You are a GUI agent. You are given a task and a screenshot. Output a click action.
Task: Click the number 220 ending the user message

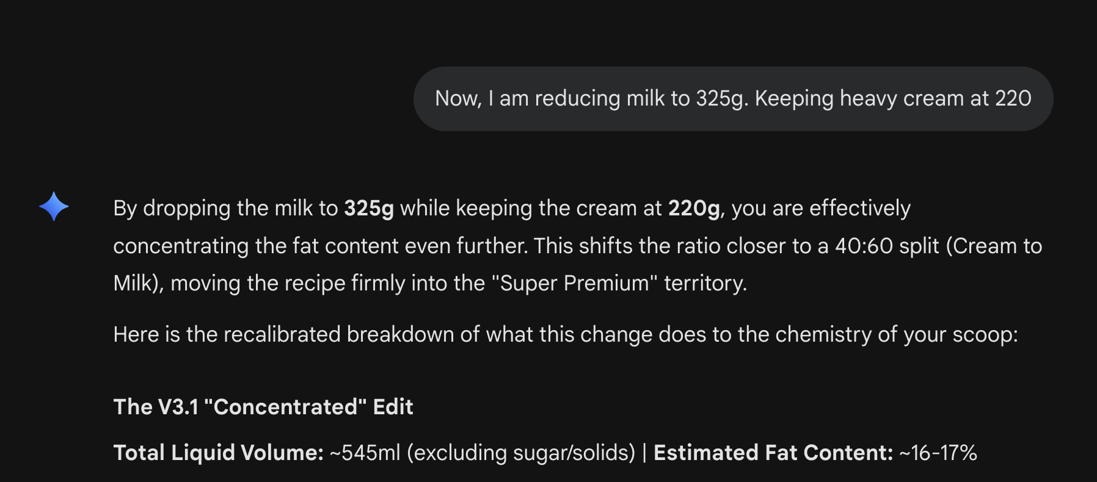coord(1013,99)
